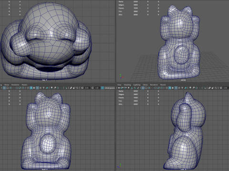Image resolution: width=229 pixels, height=171 pixels.
Task: Toggle Wireframe on Shaded in side view toolbar
Action: pyautogui.click(x=176, y=88)
